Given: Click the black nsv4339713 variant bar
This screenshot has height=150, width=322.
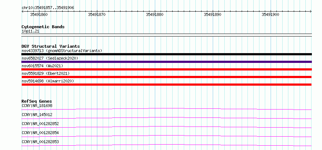Looking at the screenshot, I should coord(166,54).
